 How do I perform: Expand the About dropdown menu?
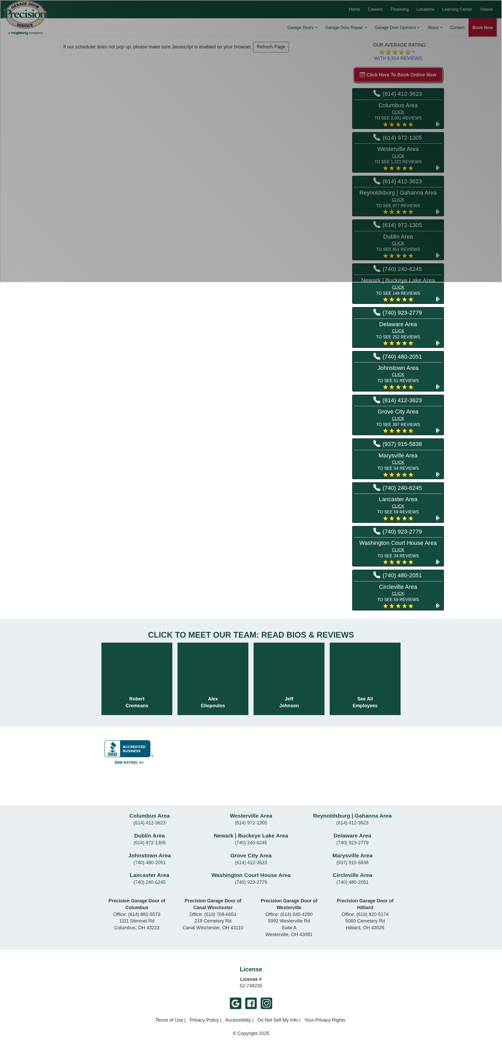435,28
